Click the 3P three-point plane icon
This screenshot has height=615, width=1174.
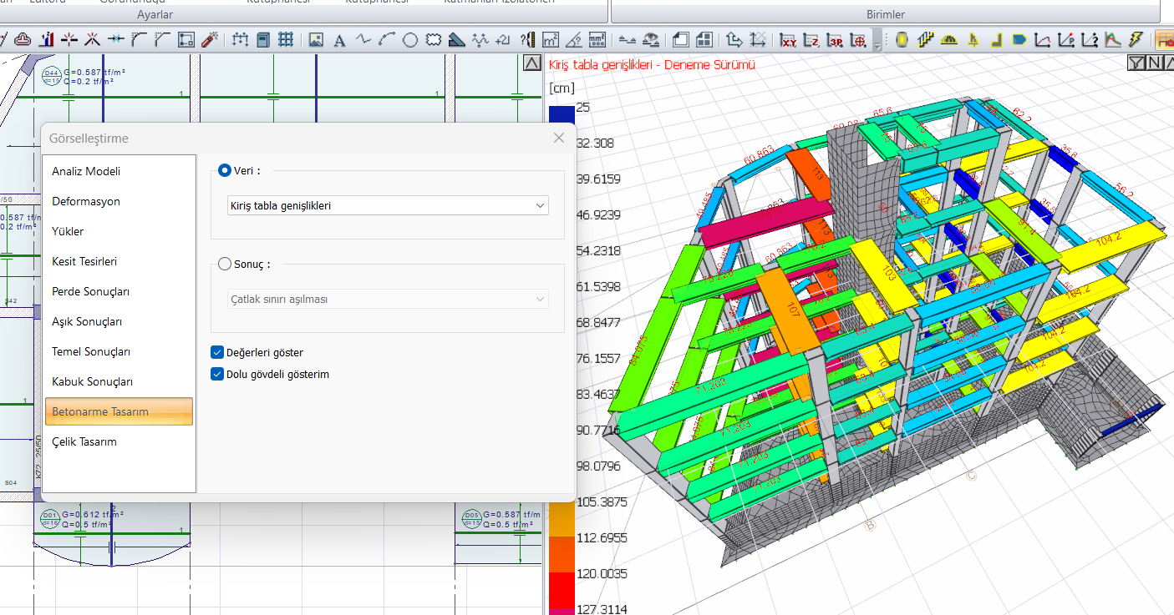click(835, 39)
